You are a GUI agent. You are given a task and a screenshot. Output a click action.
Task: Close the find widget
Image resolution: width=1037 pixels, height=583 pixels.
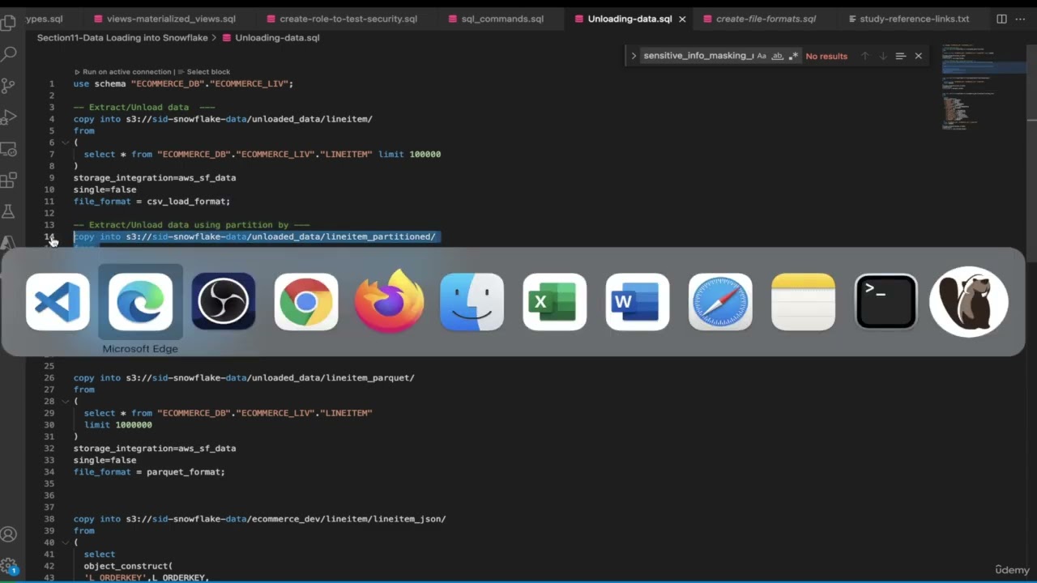918,56
